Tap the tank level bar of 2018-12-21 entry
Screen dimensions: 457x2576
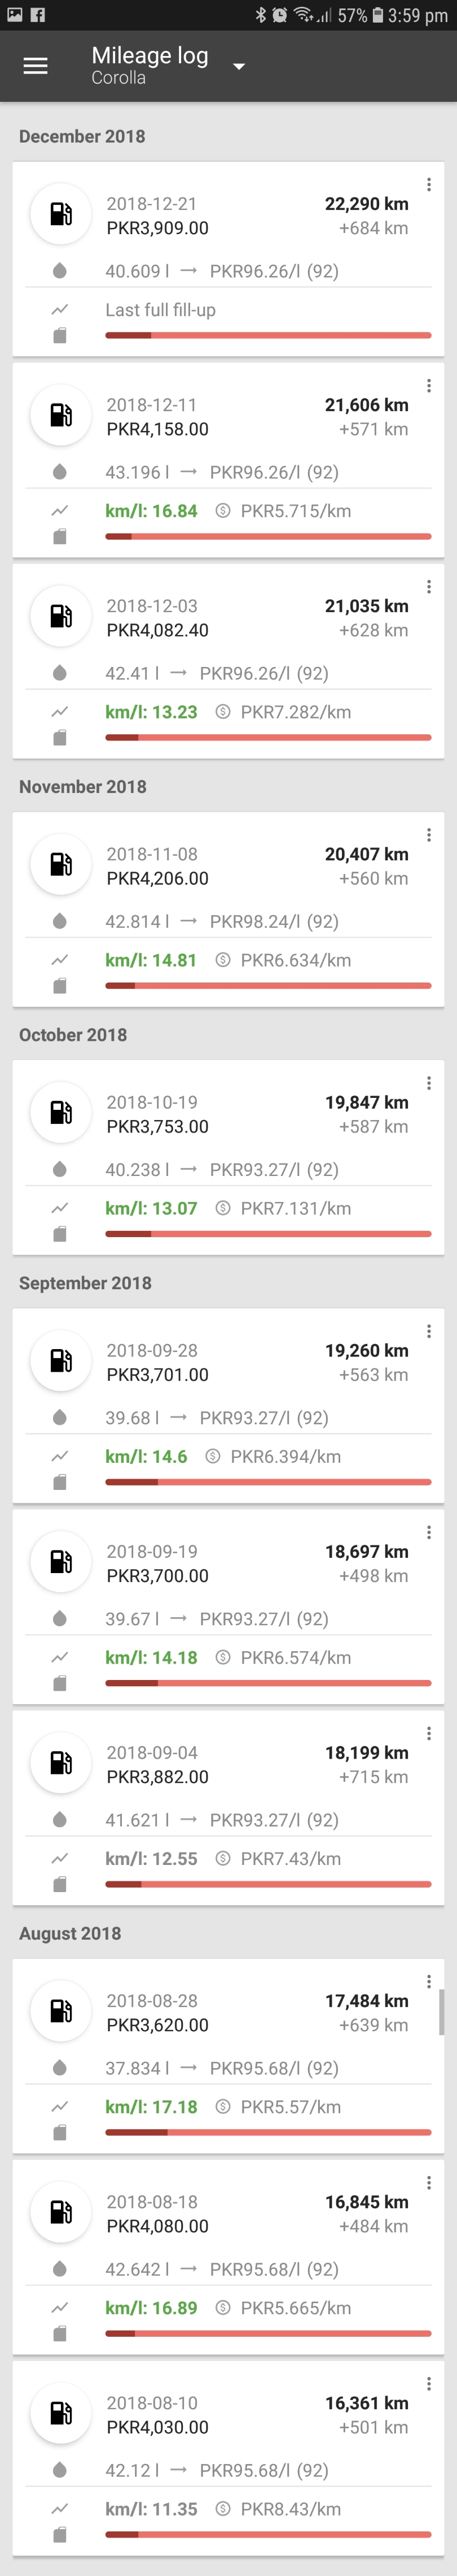(269, 335)
